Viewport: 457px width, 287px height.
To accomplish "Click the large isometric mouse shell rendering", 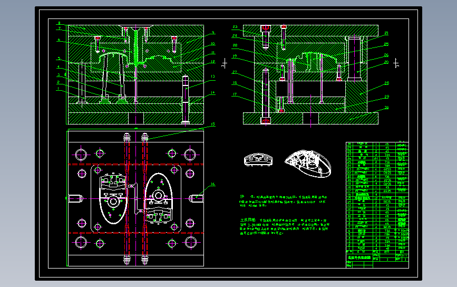I will (x=308, y=164).
